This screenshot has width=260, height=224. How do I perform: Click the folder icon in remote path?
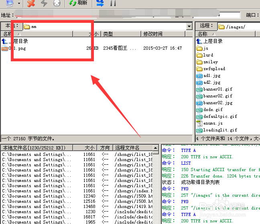(221, 27)
